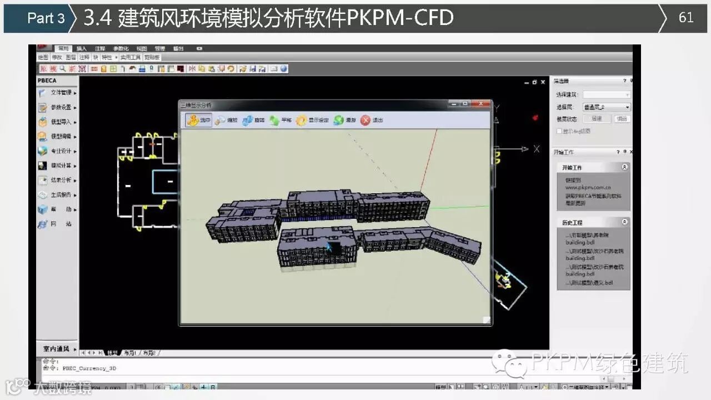This screenshot has width=711, height=400.
Task: Select the 布局1 layout tab
Action: [130, 353]
